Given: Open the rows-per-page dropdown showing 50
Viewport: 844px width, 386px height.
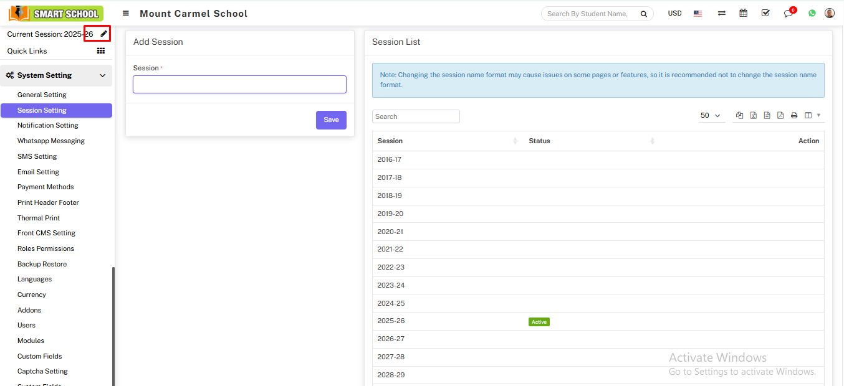Looking at the screenshot, I should [x=710, y=116].
